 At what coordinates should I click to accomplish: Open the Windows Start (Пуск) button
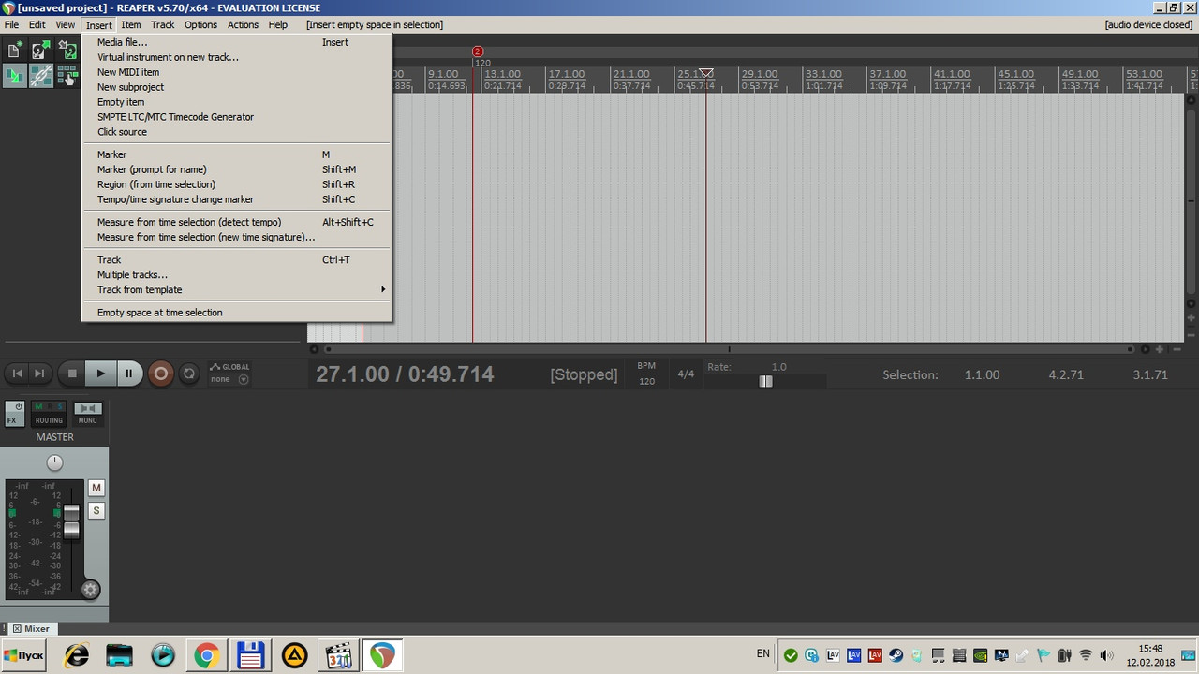tap(23, 655)
